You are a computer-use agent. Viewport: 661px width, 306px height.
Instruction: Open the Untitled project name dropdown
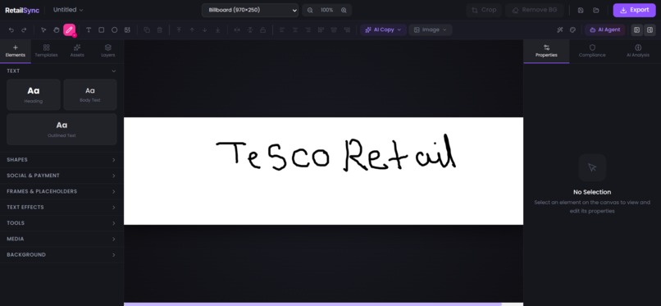coord(68,10)
